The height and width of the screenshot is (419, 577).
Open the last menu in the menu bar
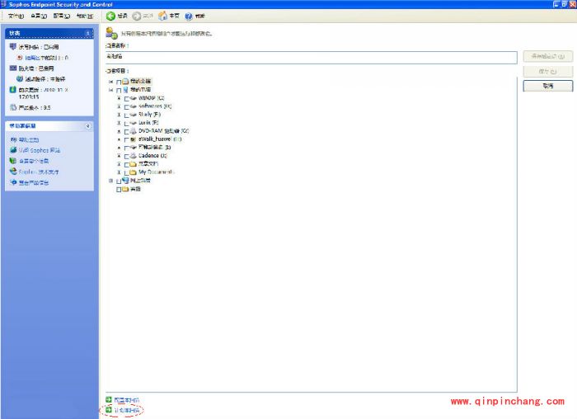point(84,16)
